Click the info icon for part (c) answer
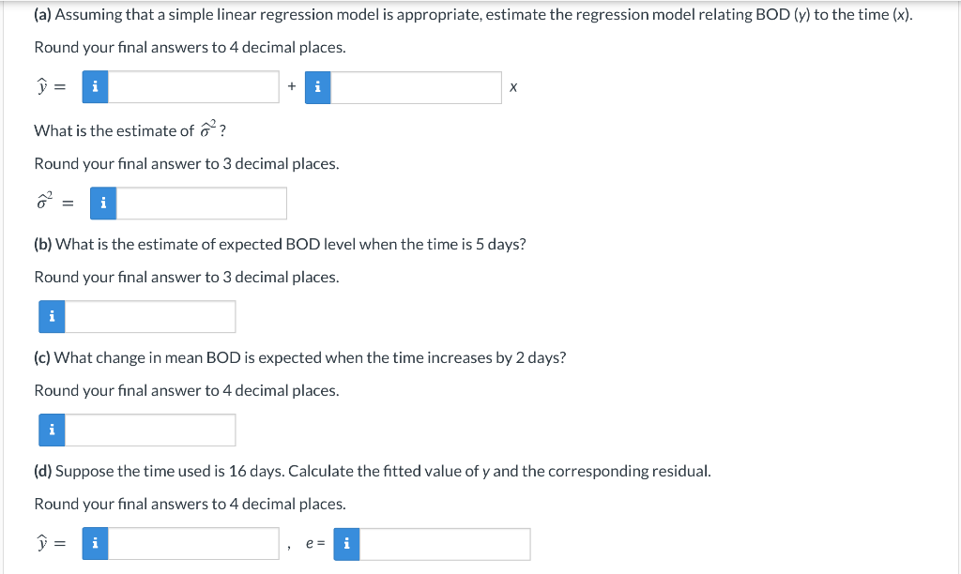The image size is (961, 574). pos(52,430)
